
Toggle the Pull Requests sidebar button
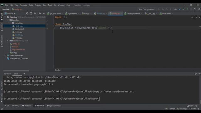pos(2,41)
